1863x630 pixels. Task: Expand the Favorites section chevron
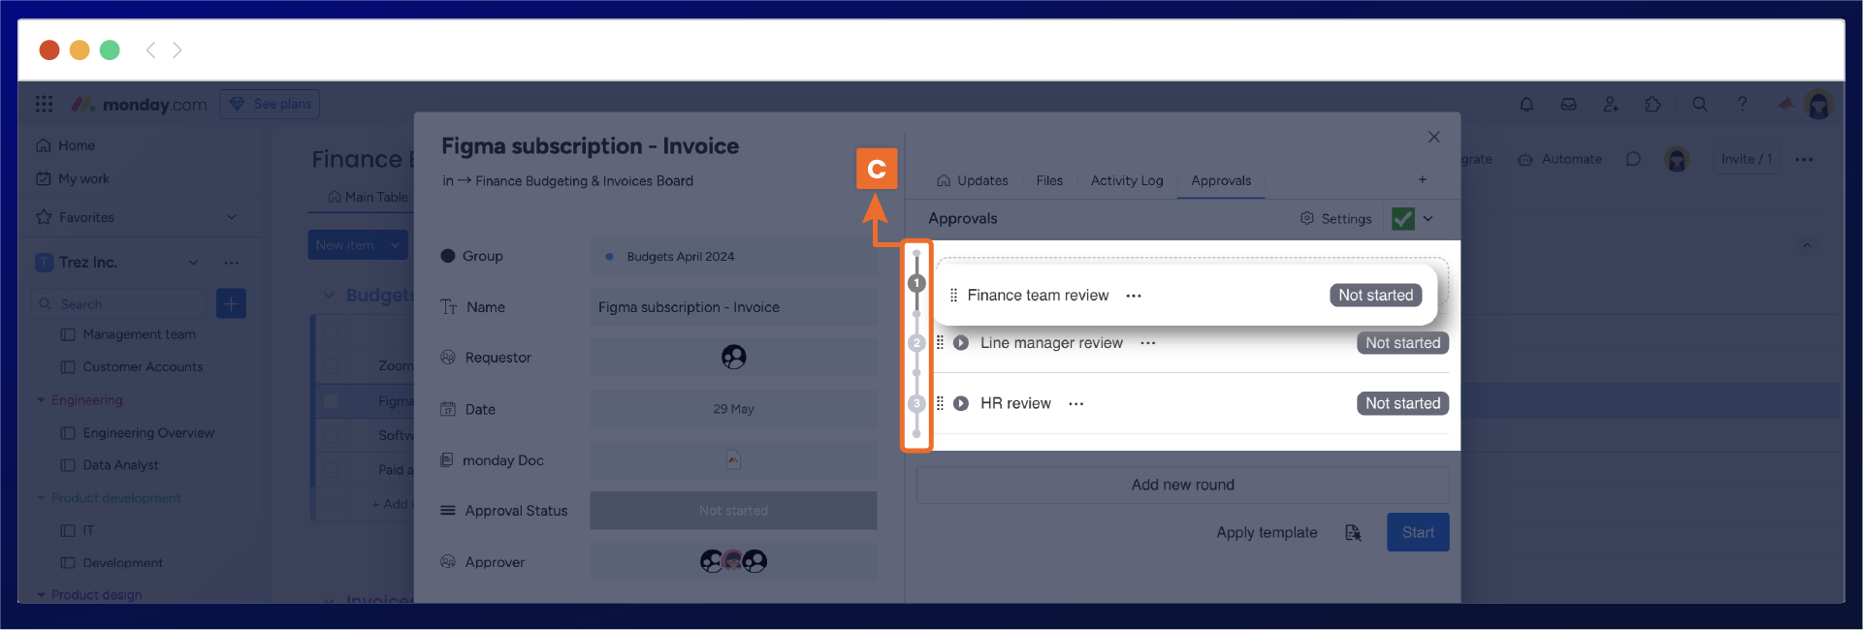(232, 217)
